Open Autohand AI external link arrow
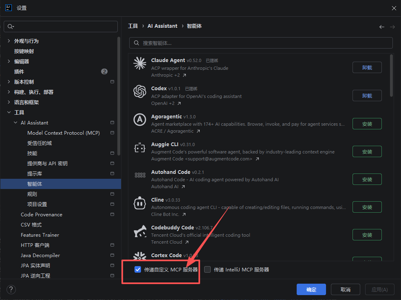The image size is (401, 300). click(183, 187)
